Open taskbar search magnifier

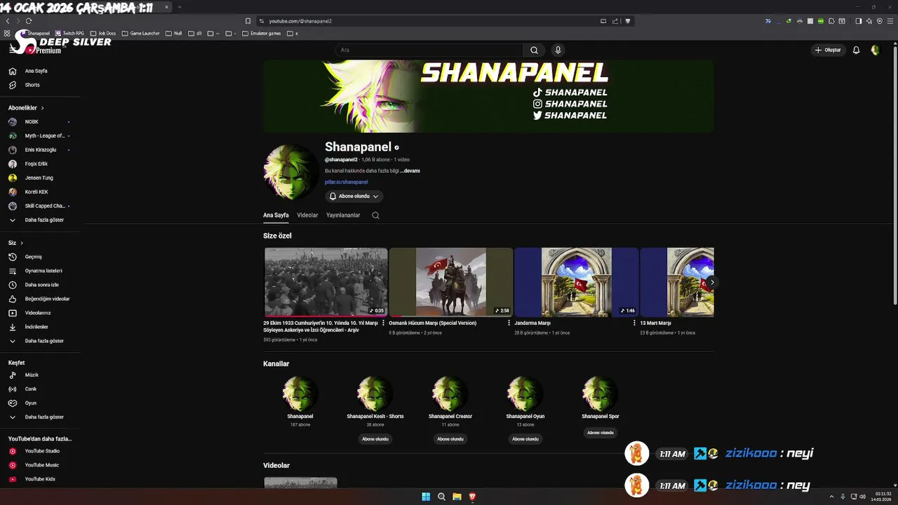[441, 497]
